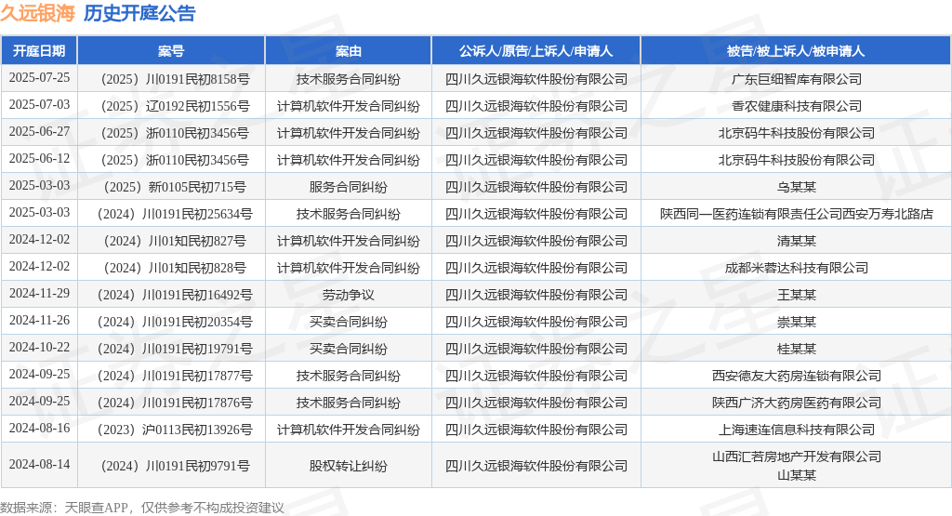The width and height of the screenshot is (952, 516).
Task: Click 技术服务合同纠纷 in the 8158号 row
Action: pyautogui.click(x=348, y=79)
